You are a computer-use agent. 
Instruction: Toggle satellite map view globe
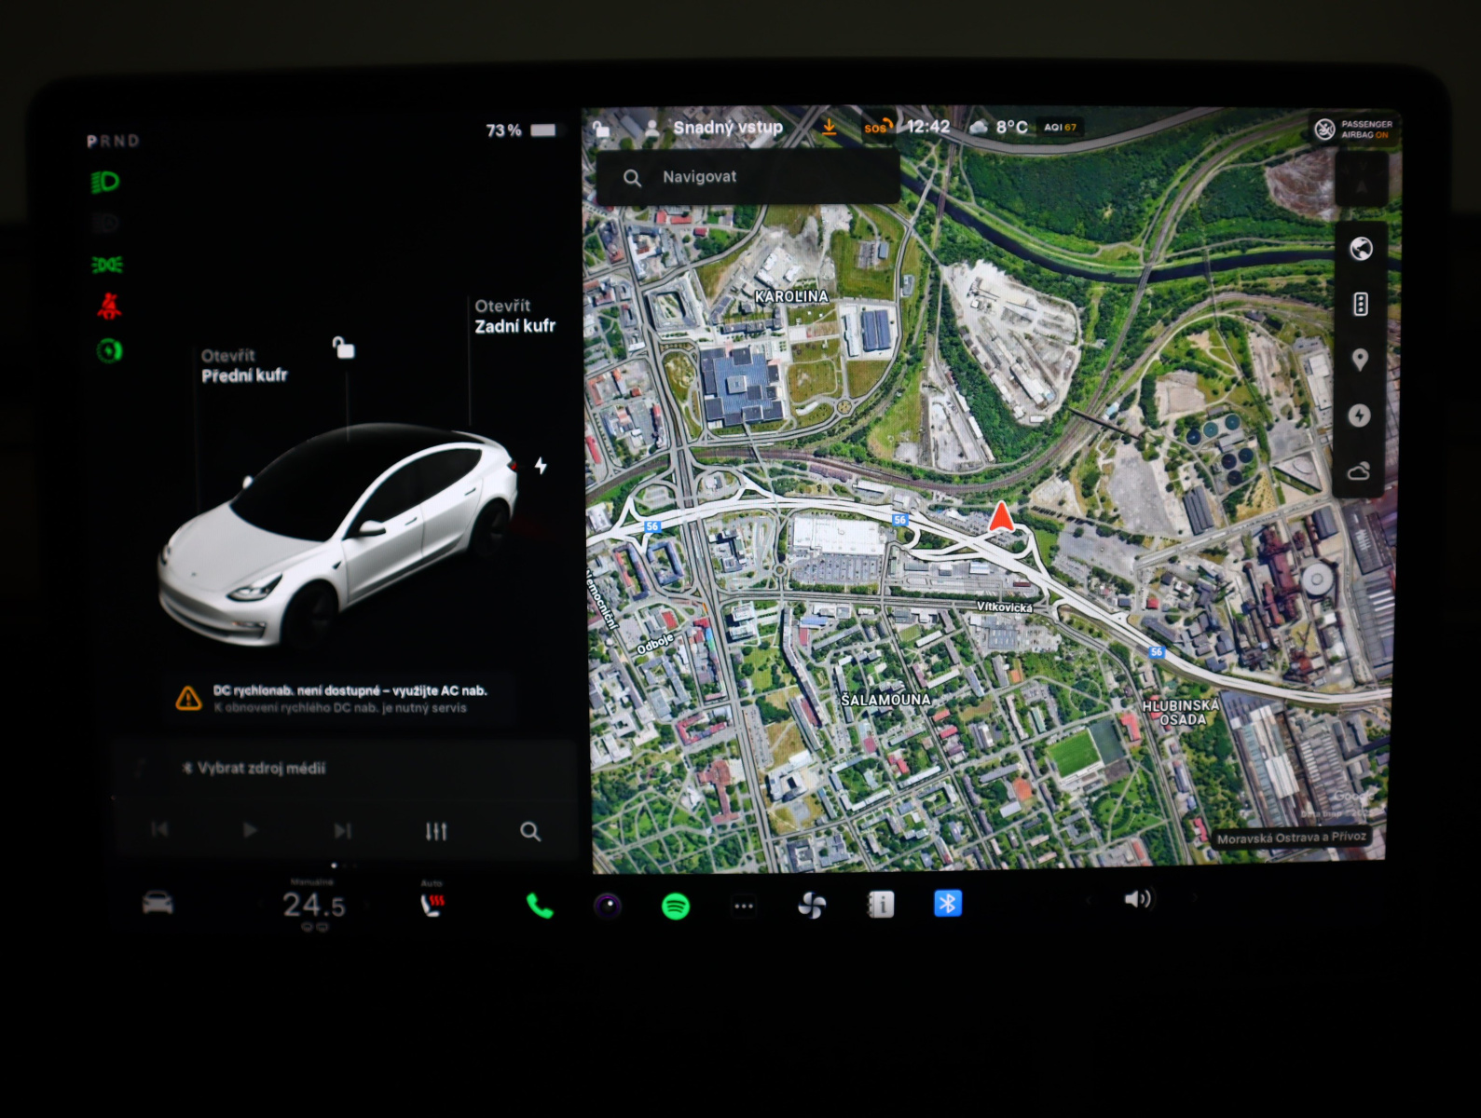click(1361, 249)
